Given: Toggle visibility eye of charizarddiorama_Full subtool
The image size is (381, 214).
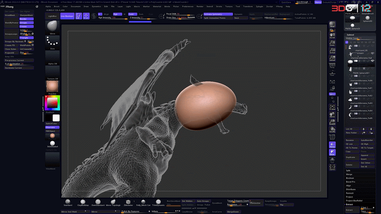Looking at the screenshot, I should [372, 61].
